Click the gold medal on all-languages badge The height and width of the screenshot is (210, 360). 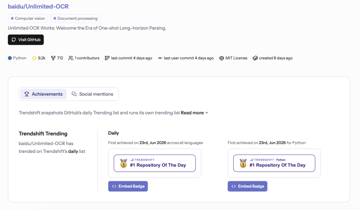(123, 163)
